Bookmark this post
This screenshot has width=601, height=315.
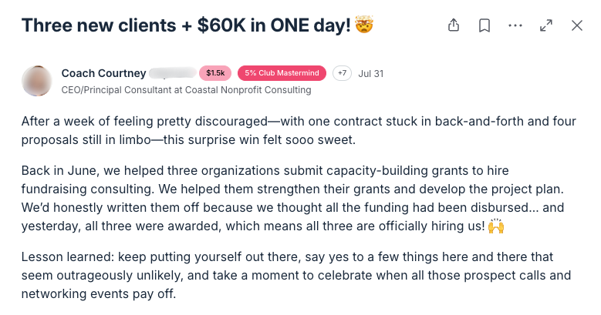coord(485,25)
